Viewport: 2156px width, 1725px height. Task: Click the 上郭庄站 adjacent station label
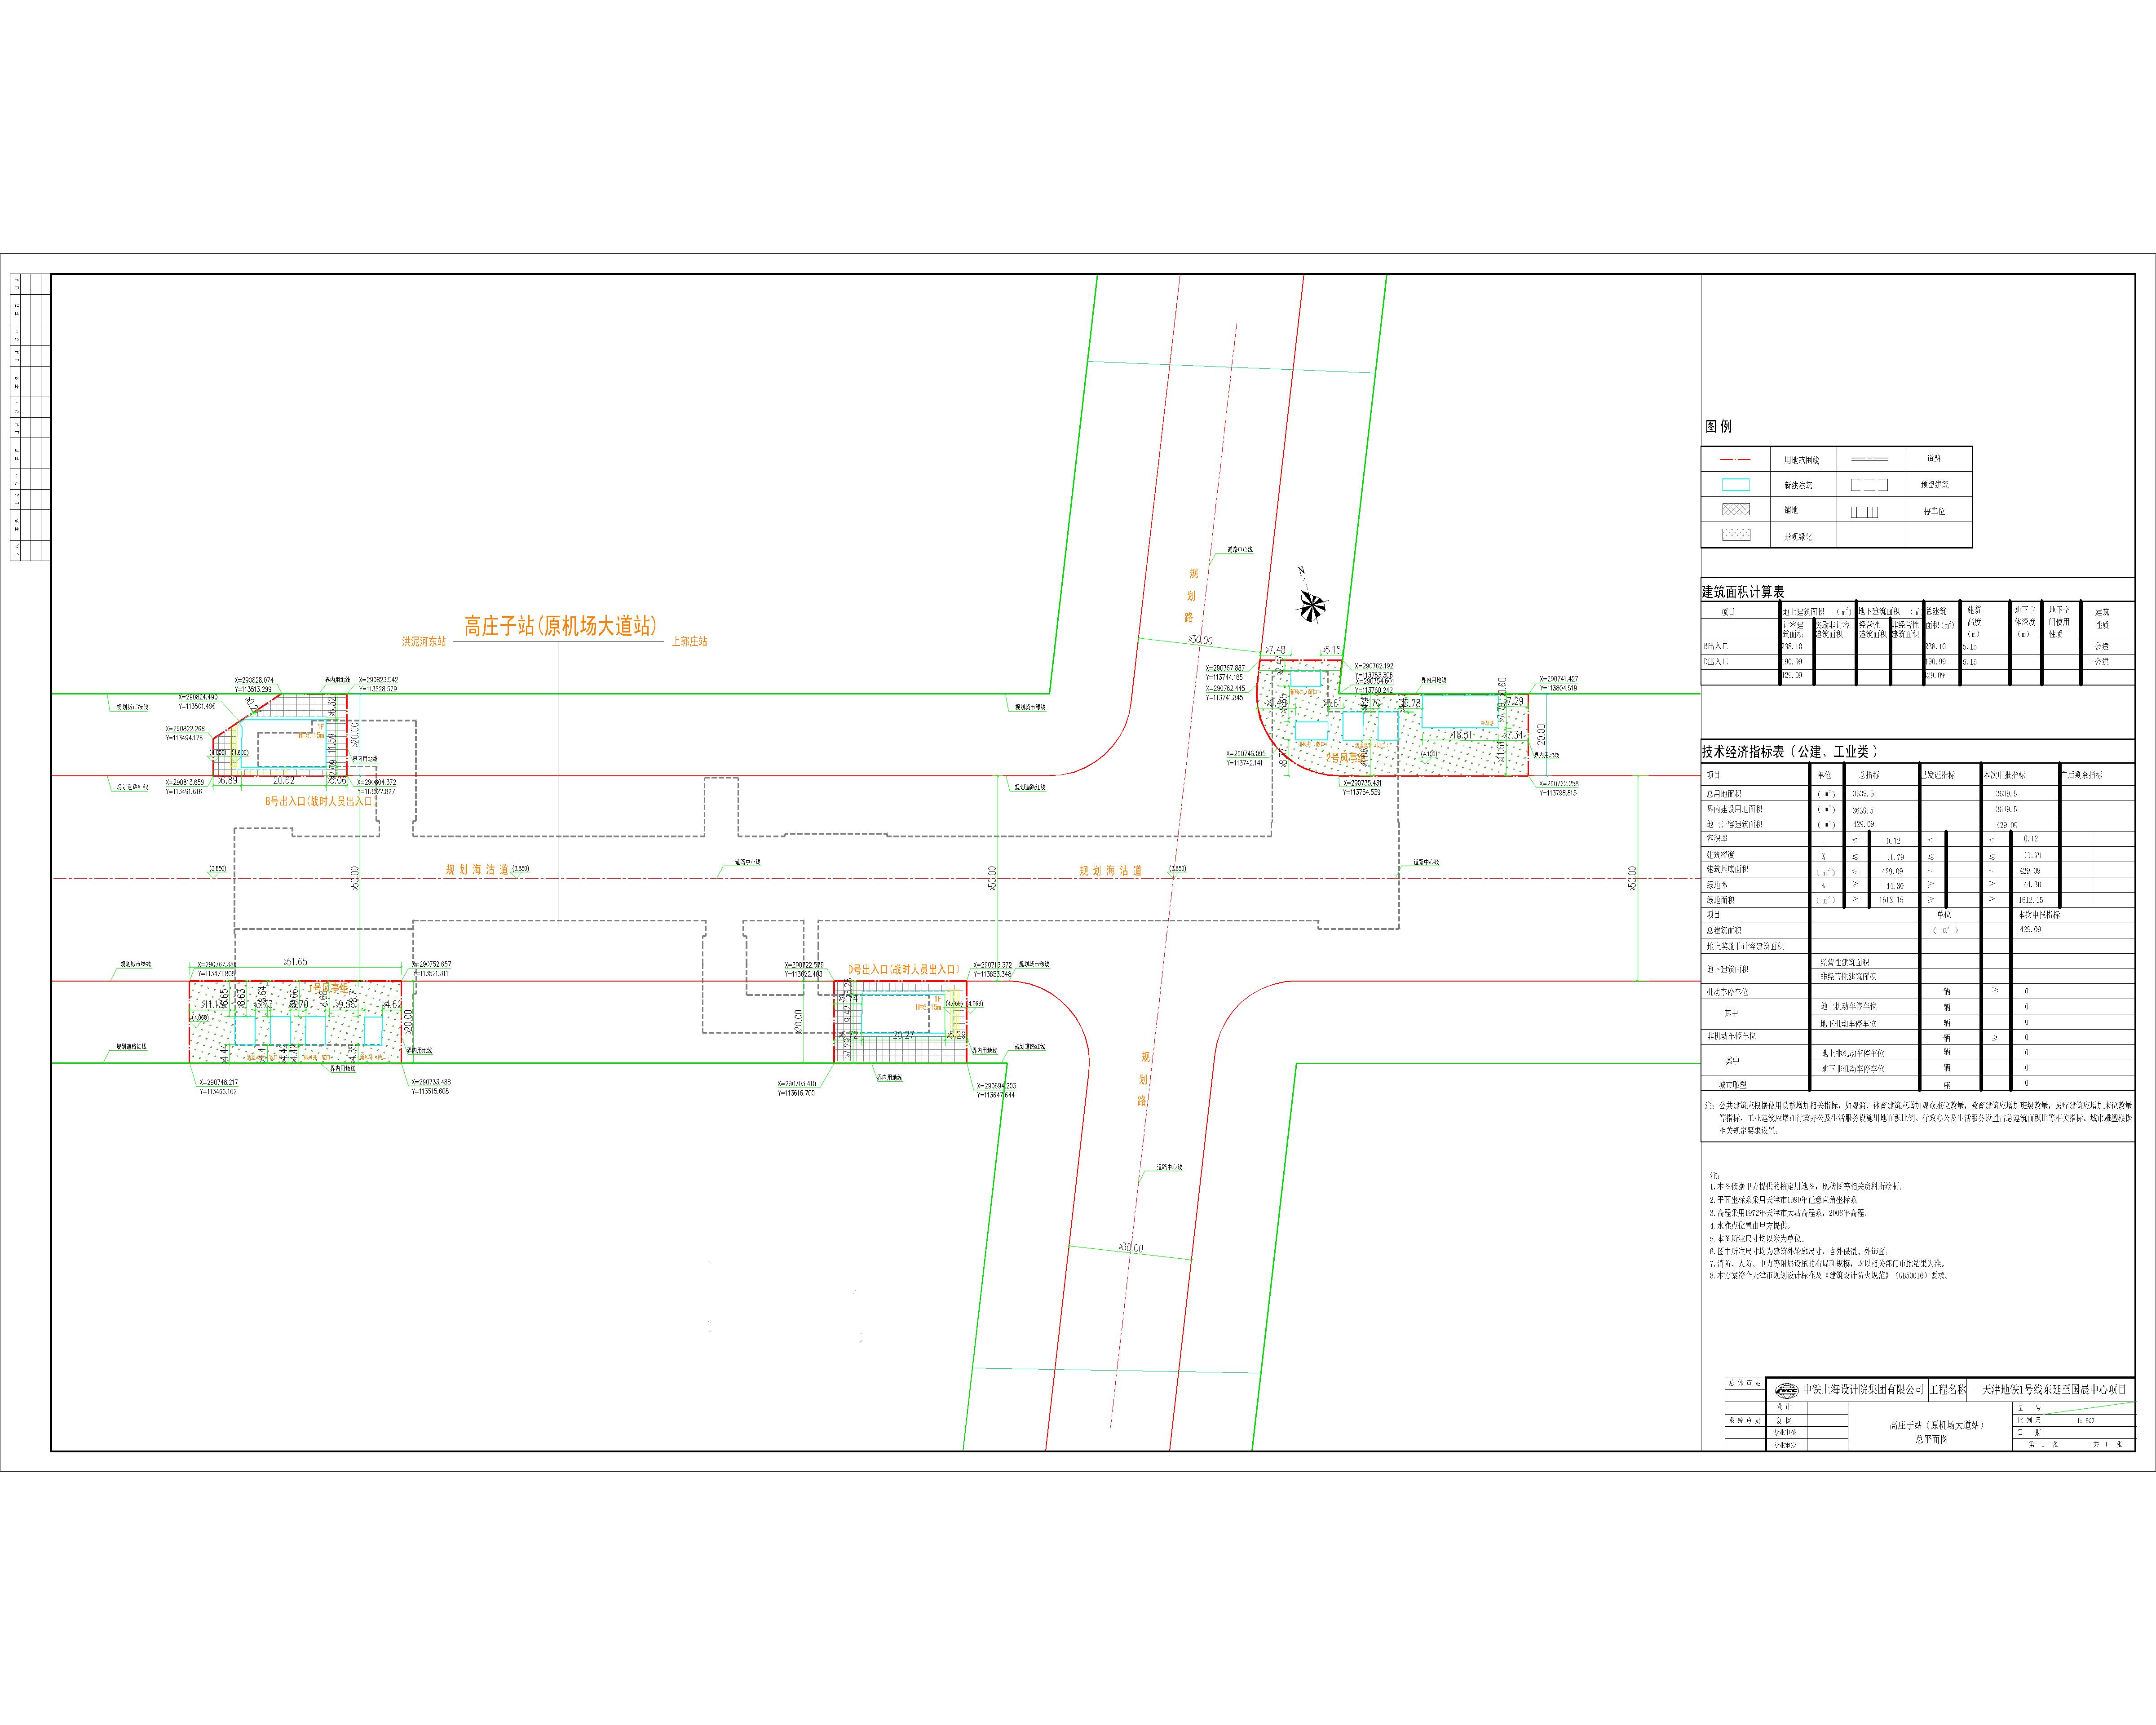pyautogui.click(x=689, y=641)
